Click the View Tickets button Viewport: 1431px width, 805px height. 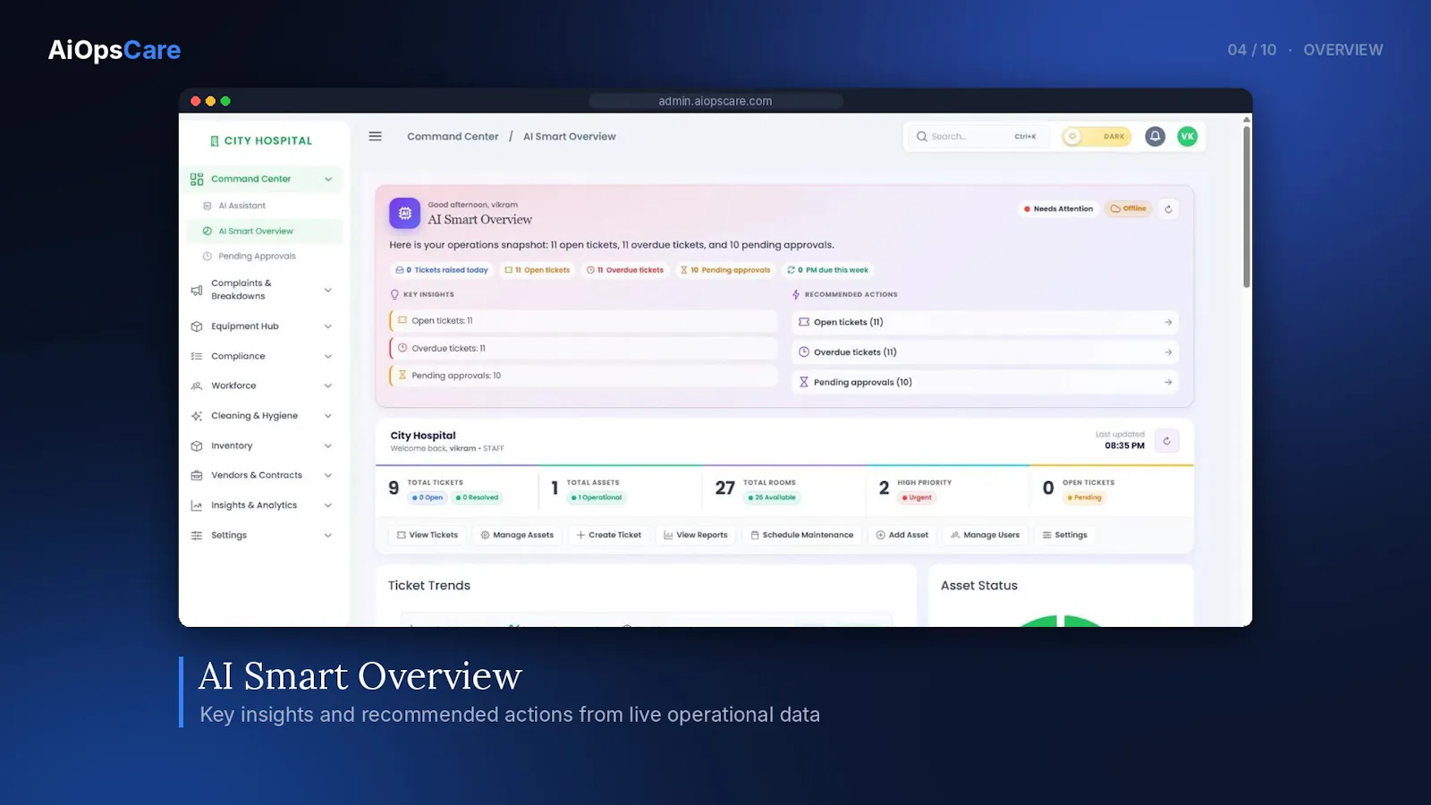(x=428, y=535)
